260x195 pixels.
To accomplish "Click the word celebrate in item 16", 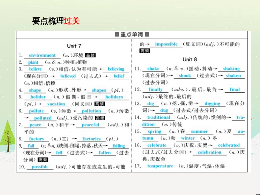I will 157,145.
